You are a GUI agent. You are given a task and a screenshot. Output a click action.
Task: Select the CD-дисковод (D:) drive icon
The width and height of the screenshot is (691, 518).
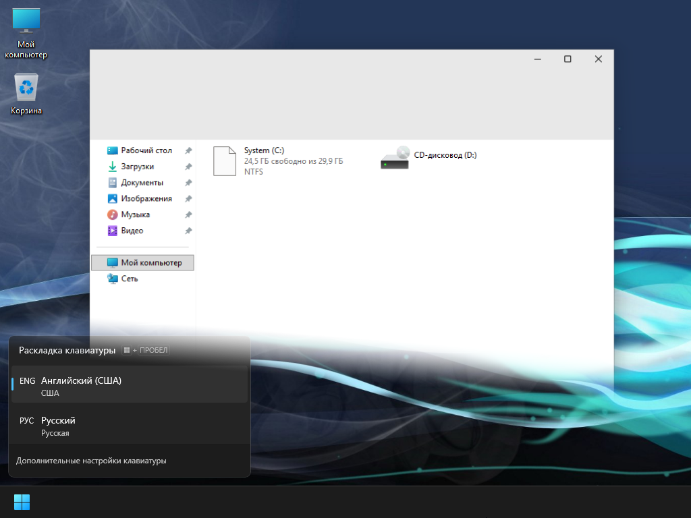pos(395,158)
